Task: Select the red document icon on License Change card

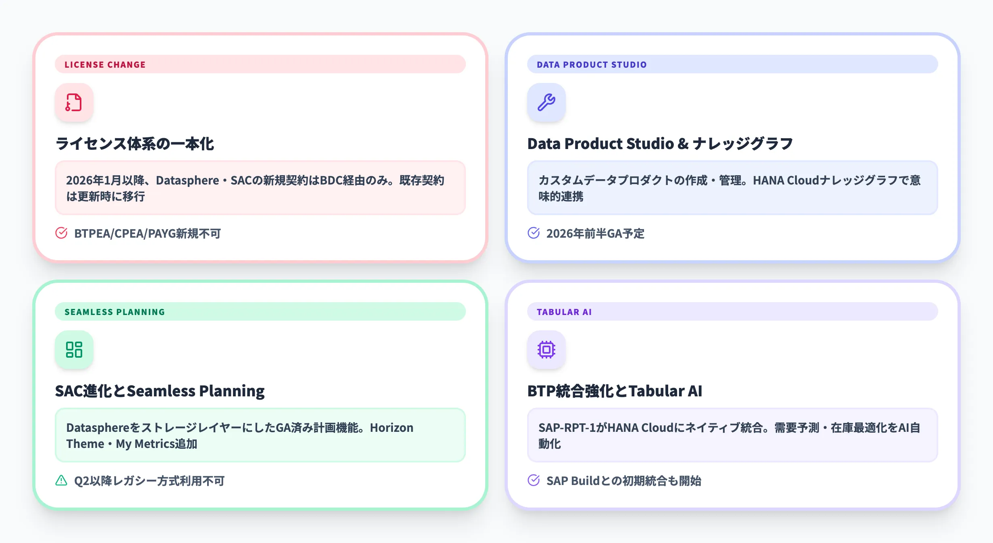Action: click(74, 103)
